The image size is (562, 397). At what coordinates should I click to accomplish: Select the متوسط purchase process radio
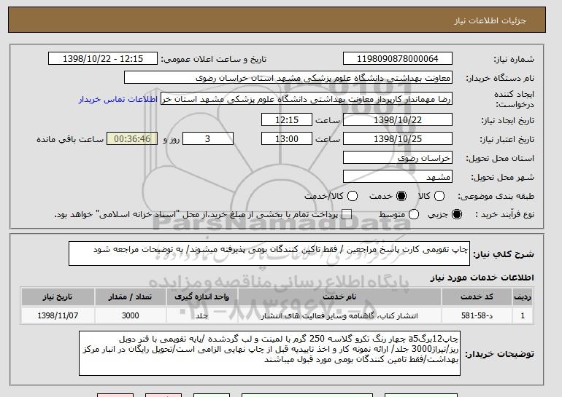(414, 214)
